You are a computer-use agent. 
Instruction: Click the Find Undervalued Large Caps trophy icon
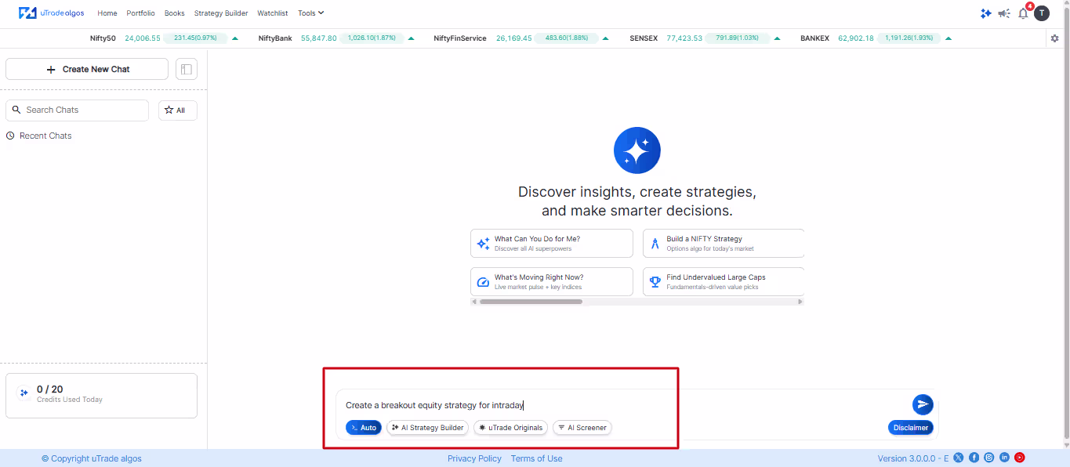coord(655,282)
